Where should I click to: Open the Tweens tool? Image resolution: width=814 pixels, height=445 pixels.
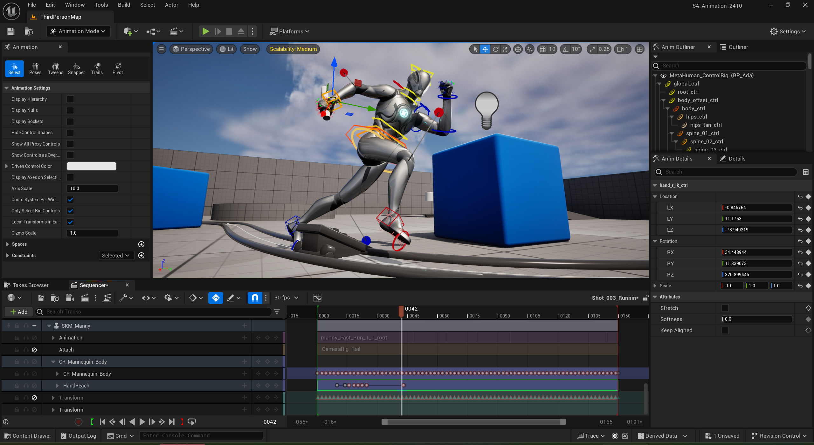(x=55, y=68)
